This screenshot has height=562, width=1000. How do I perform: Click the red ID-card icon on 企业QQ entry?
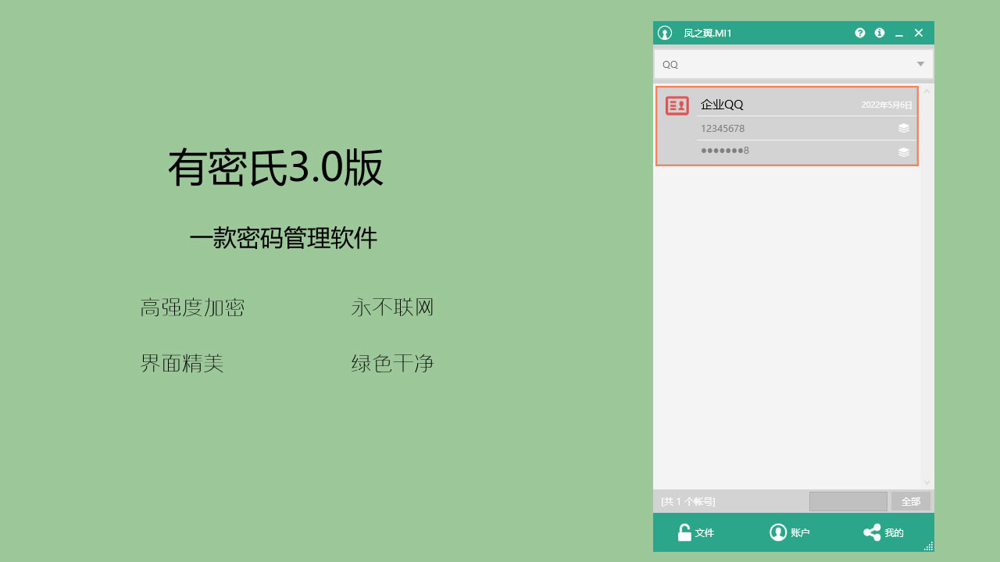[677, 105]
